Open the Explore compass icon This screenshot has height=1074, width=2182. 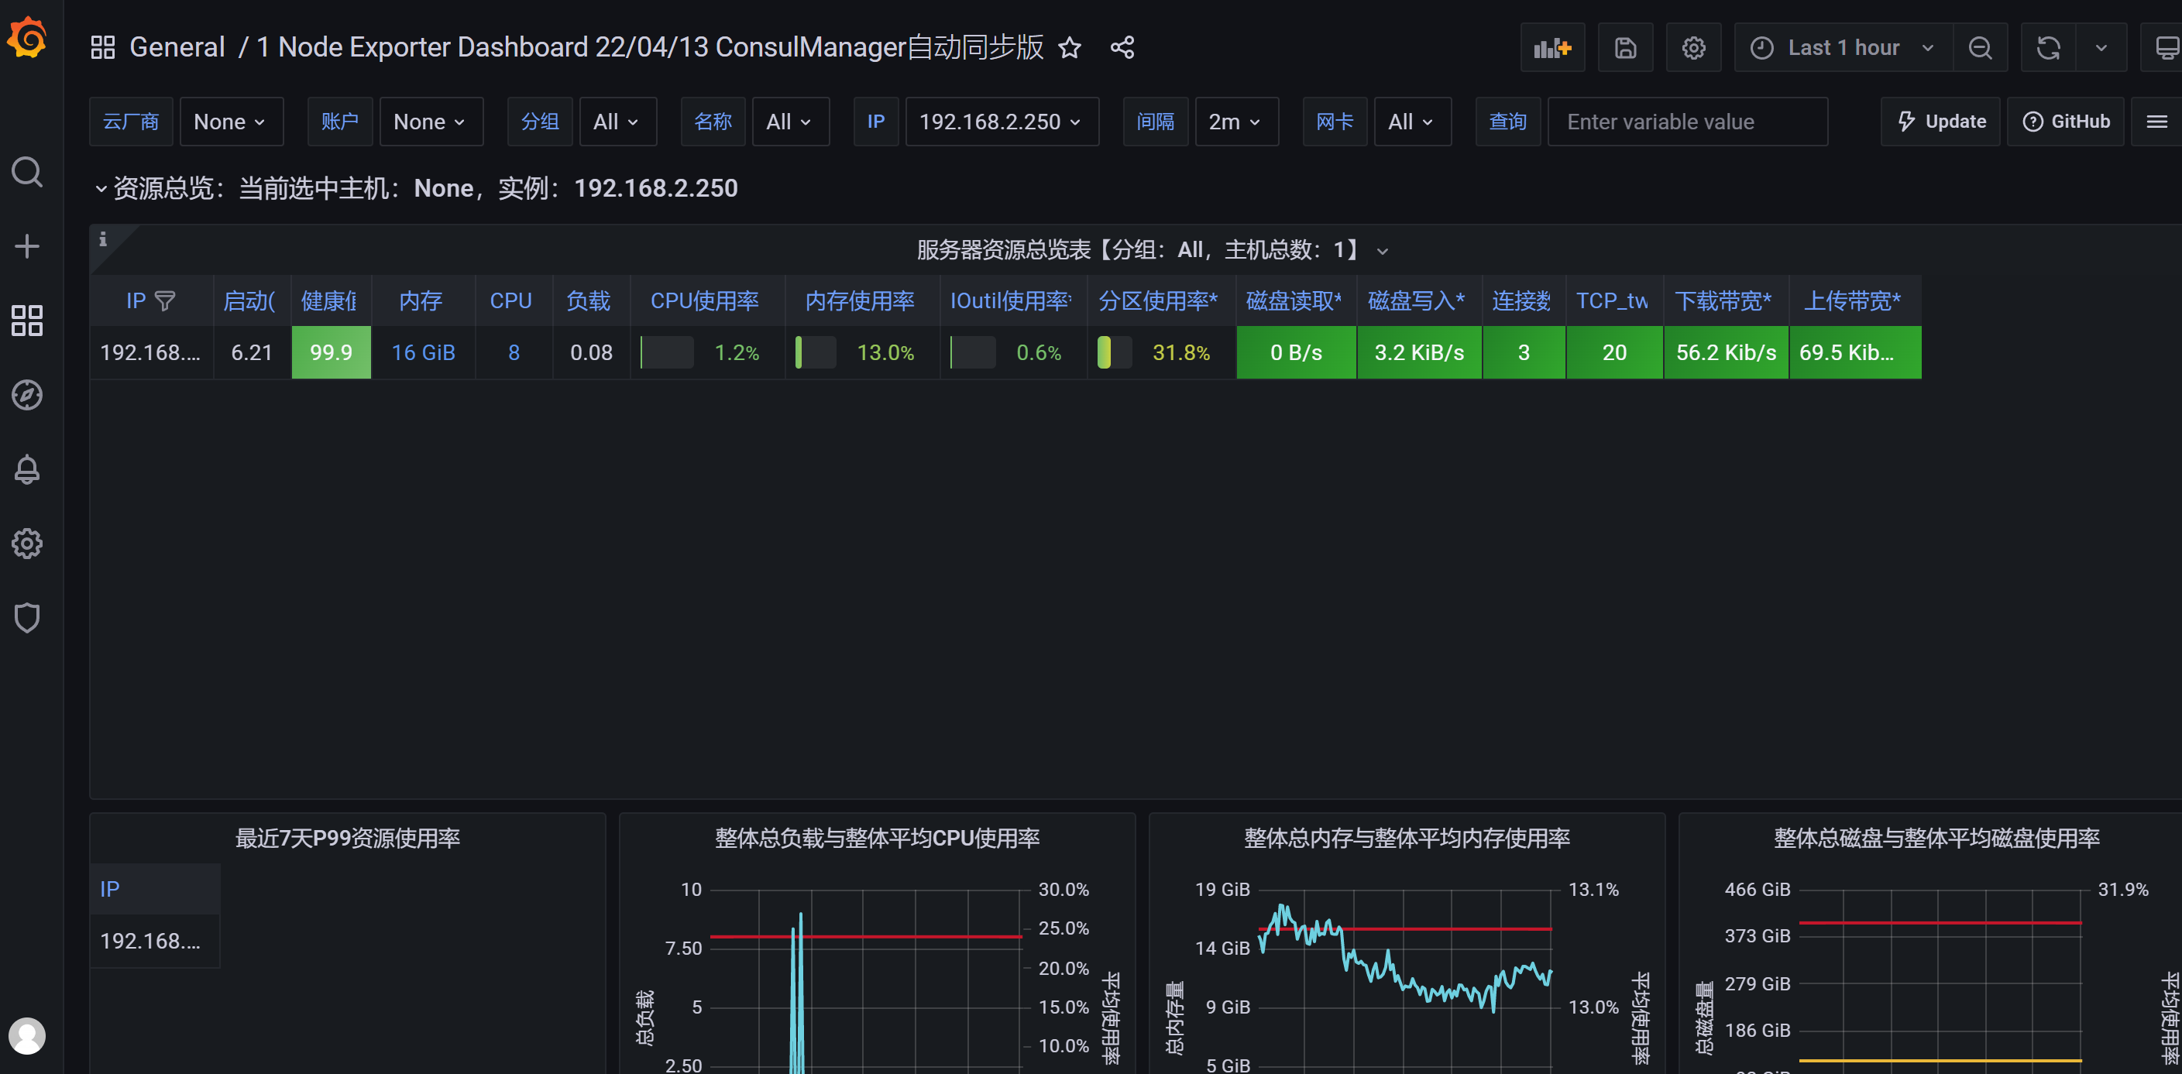[x=27, y=395]
